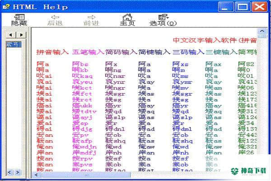Image resolution: width=271 pixels, height=181 pixels.
Task: Click the entry 阿bs in wubi column
Action: [x=80, y=64]
